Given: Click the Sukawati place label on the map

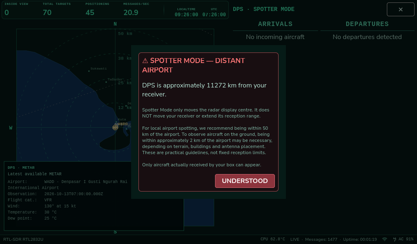Looking at the screenshot, I should 99,68.
